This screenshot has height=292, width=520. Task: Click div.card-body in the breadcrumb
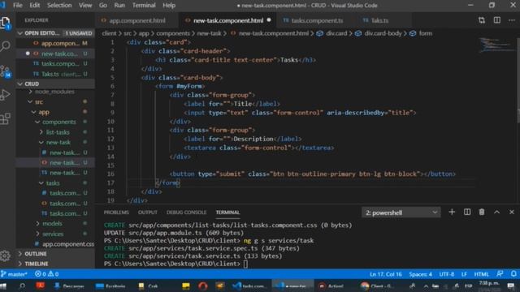coord(383,33)
